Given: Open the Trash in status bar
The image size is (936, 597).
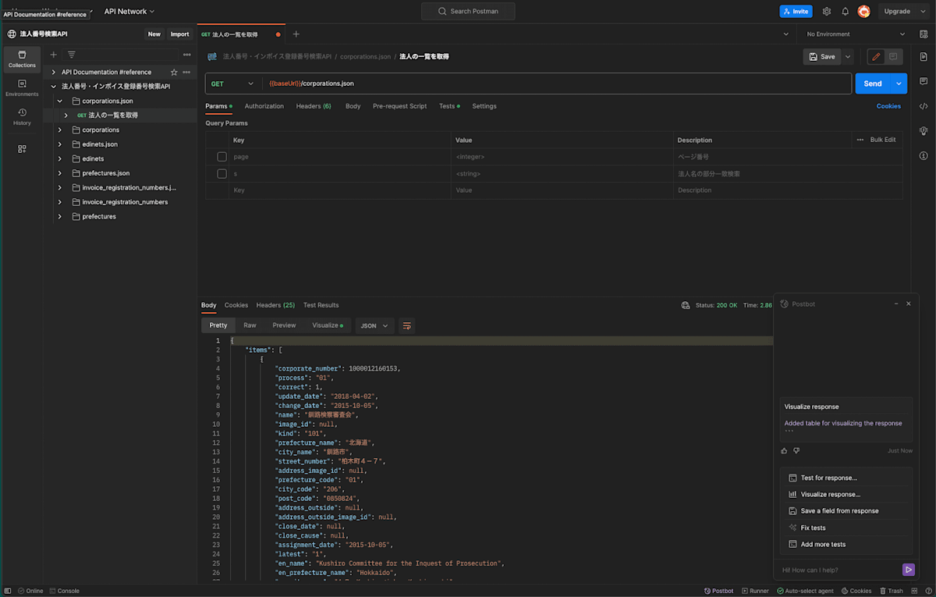Looking at the screenshot, I should 891,591.
